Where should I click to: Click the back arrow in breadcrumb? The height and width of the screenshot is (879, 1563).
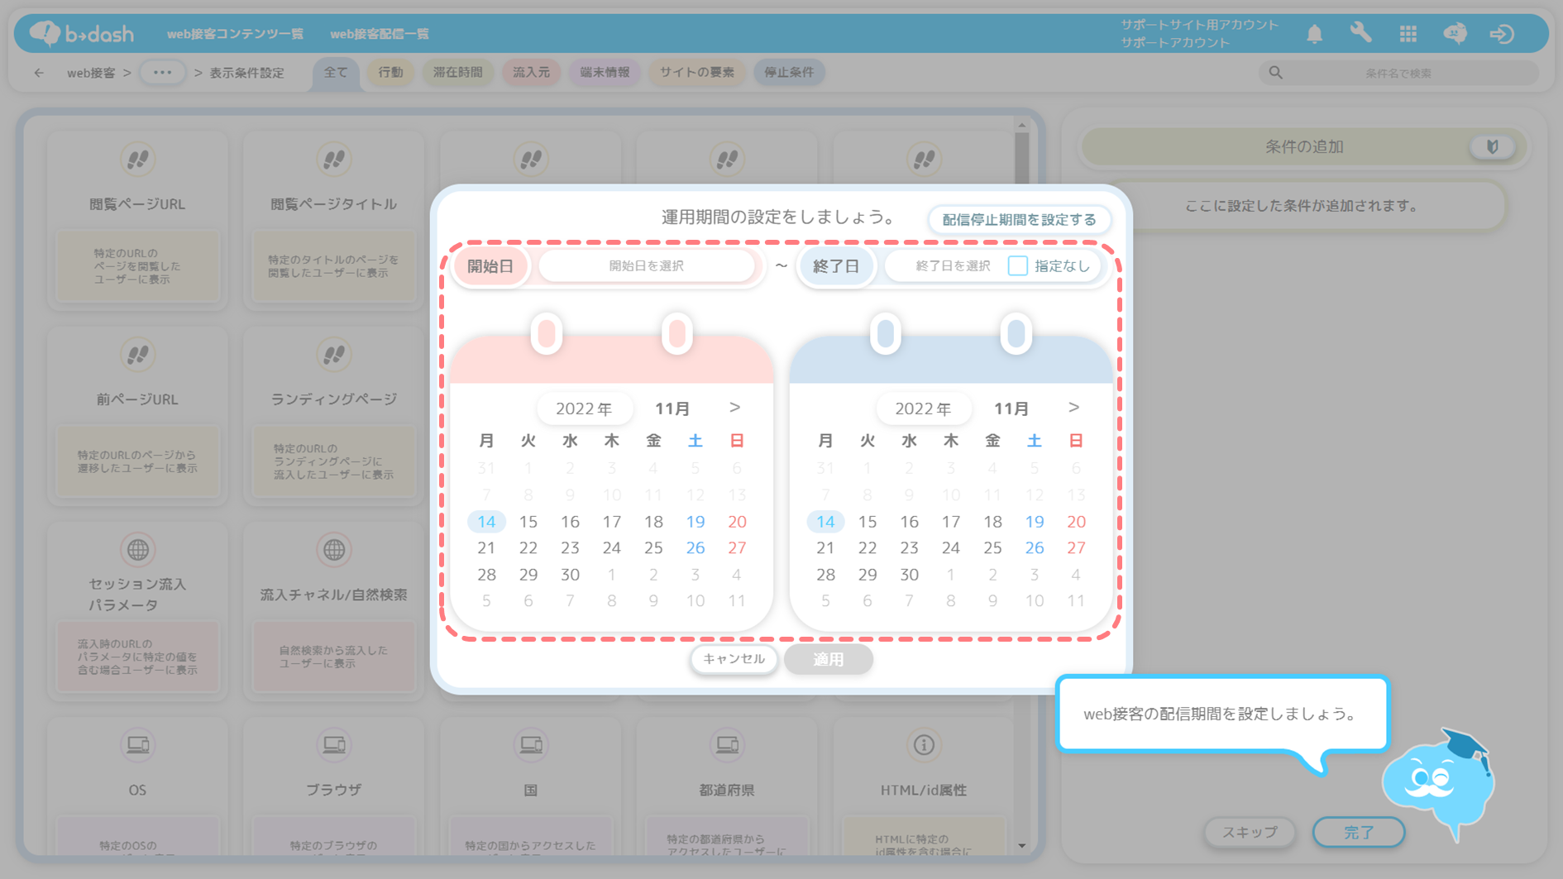(39, 73)
